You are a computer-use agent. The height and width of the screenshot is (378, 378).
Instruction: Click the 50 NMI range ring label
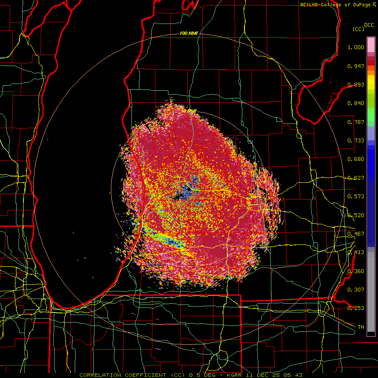click(189, 111)
